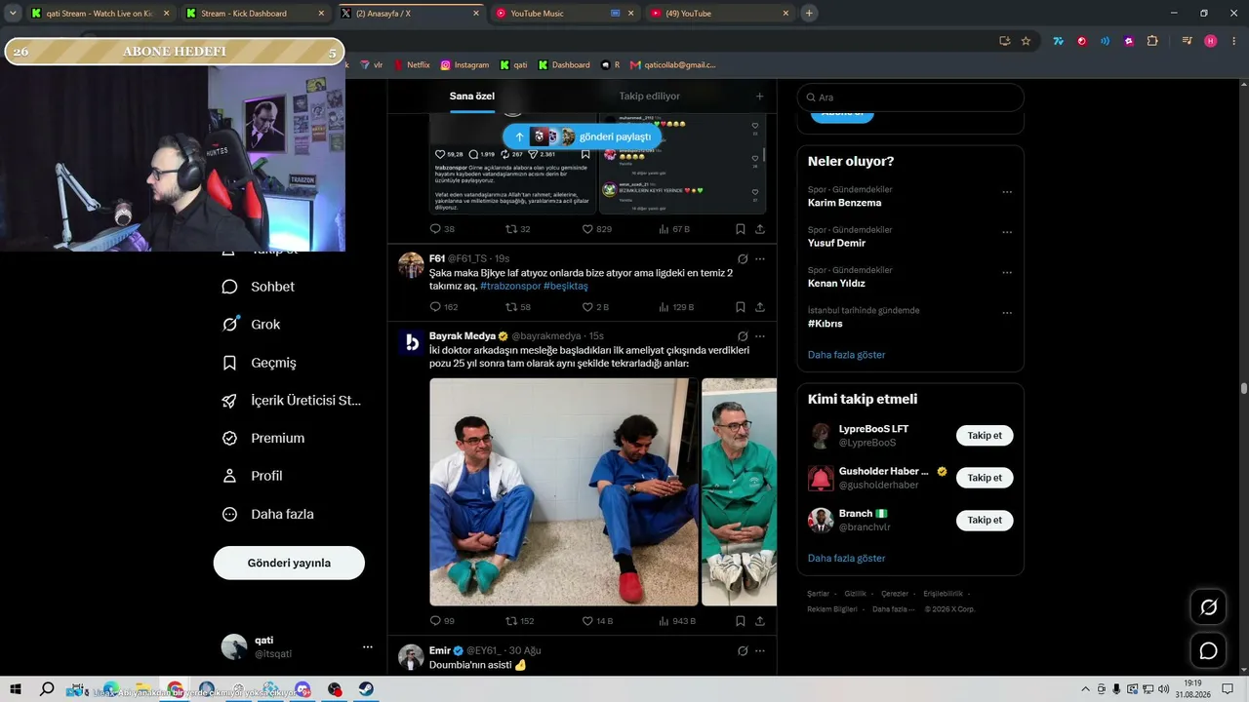Open the #trabzonspor hashtag link
The height and width of the screenshot is (702, 1249).
(509, 286)
